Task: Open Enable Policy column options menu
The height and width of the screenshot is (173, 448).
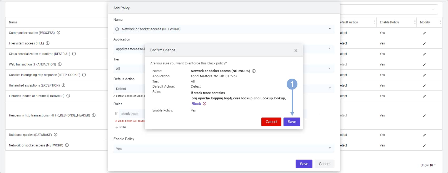Action: (415, 22)
